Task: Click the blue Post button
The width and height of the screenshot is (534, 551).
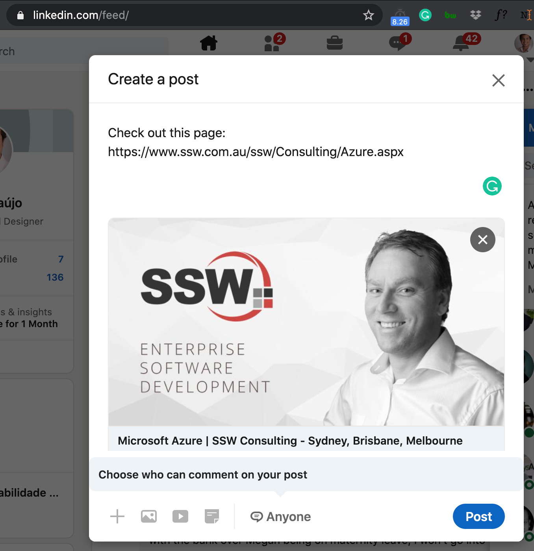Action: click(479, 516)
